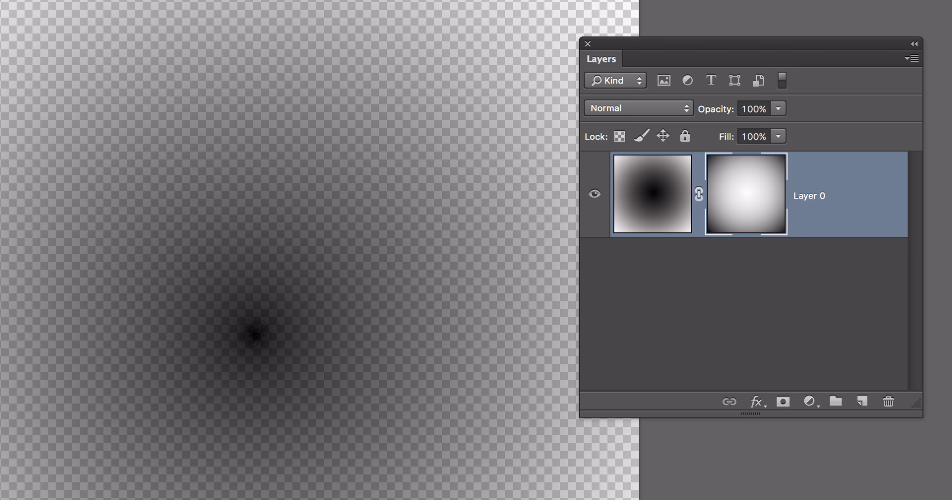Click the panel resize grip corner
Screen dimensions: 952x500
(916, 404)
